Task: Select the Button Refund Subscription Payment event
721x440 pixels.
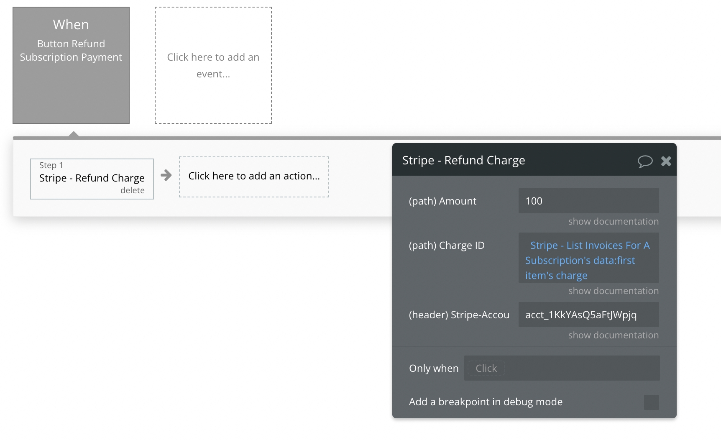Action: tap(71, 65)
